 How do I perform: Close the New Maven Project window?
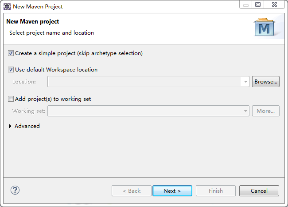274,4
